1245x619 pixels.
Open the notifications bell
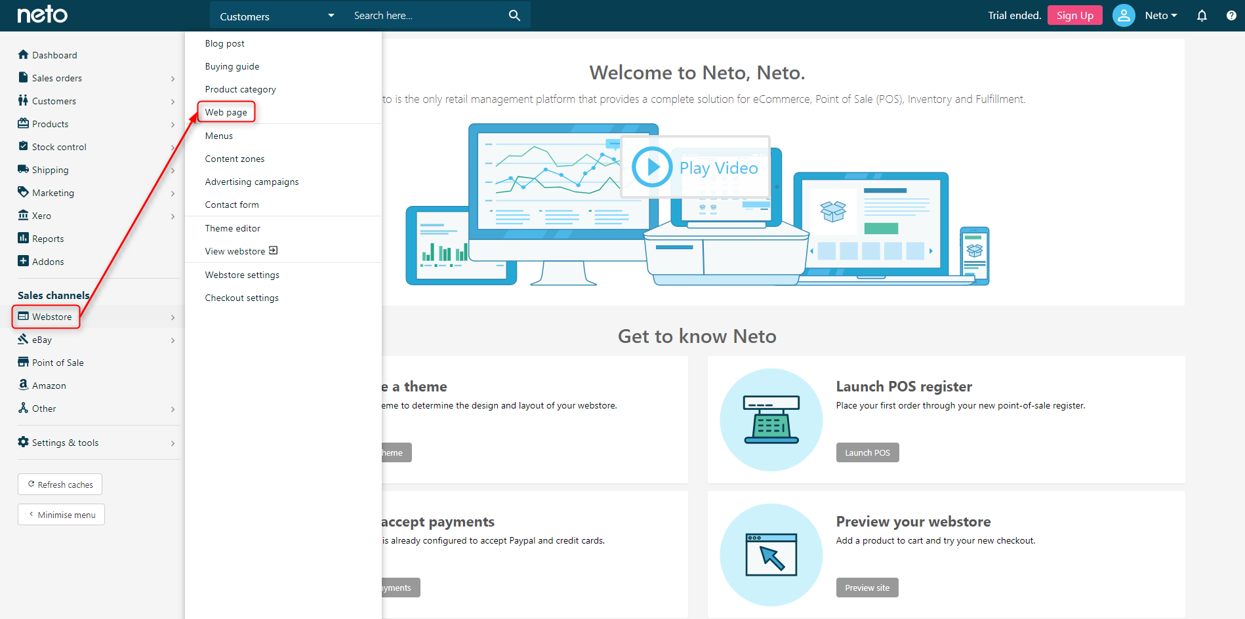click(x=1202, y=15)
